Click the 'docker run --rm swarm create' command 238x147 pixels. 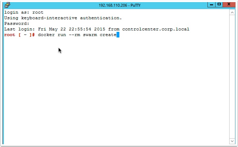point(77,35)
